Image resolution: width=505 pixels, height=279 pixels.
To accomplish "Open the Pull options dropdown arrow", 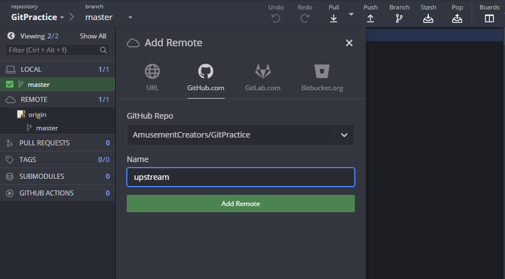I will [x=351, y=14].
